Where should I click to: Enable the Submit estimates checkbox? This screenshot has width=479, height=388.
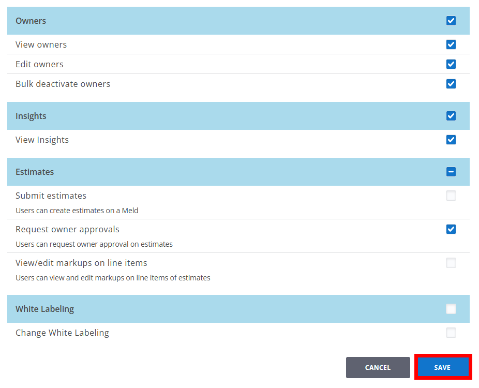click(451, 196)
